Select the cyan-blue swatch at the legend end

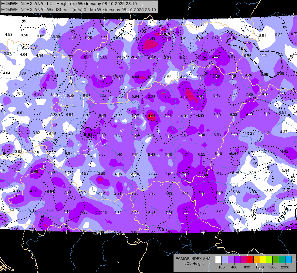tap(288, 259)
